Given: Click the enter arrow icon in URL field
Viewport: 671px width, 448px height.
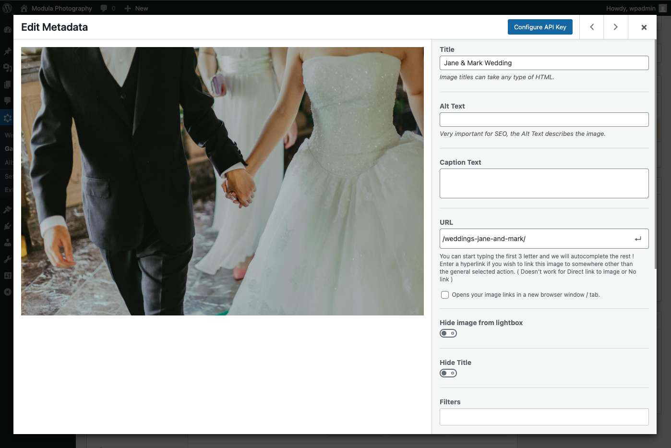Looking at the screenshot, I should 638,239.
